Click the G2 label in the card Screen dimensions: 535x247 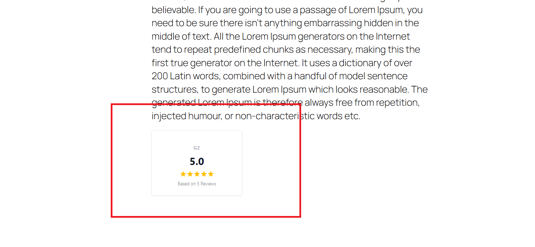pos(197,148)
